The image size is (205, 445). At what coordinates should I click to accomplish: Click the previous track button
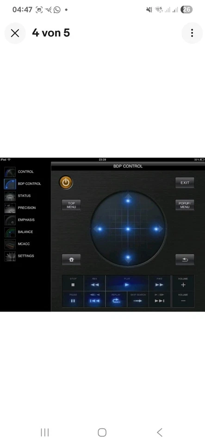click(x=94, y=299)
